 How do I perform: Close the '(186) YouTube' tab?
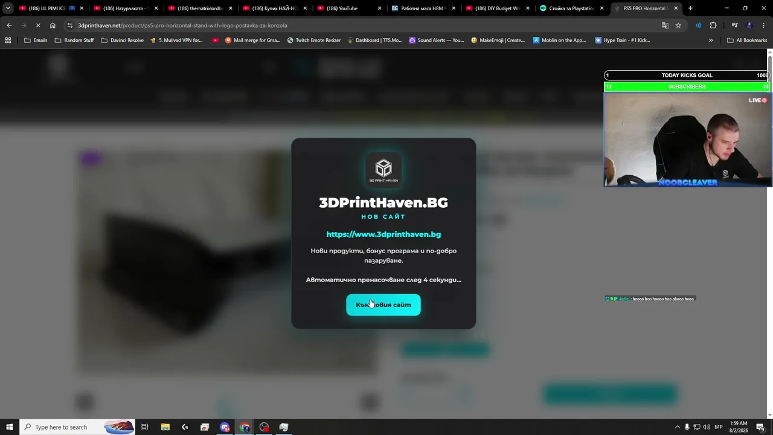coord(379,8)
